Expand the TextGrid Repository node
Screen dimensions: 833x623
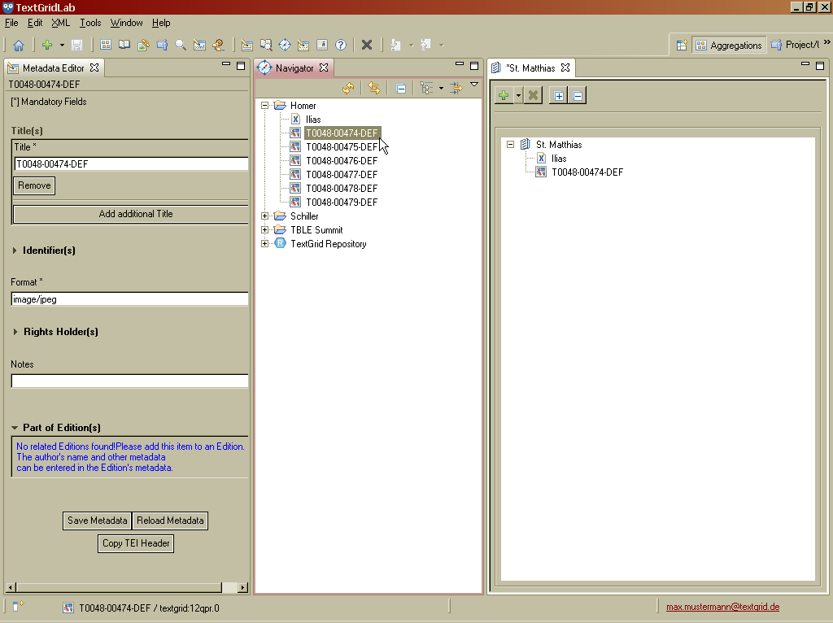(265, 244)
